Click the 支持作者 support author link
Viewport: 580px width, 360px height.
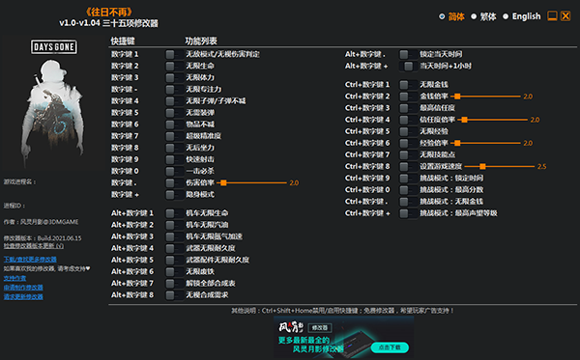click(x=14, y=278)
